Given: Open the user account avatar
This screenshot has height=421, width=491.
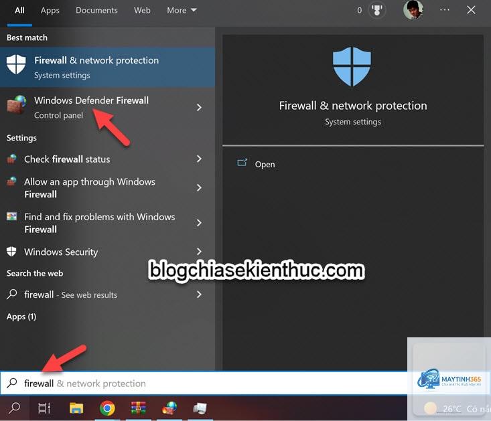Looking at the screenshot, I should 413,10.
